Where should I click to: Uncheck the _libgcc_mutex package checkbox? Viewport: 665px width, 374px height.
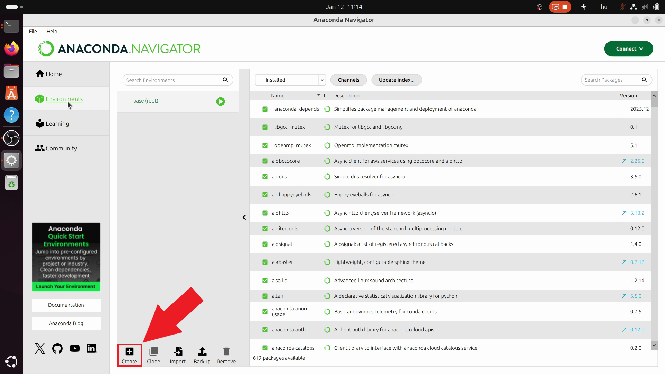click(265, 127)
